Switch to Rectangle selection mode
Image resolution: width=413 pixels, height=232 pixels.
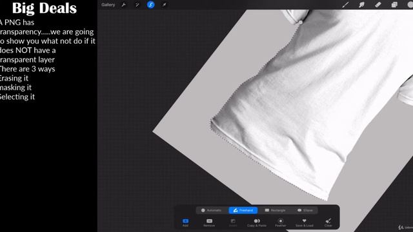point(275,210)
